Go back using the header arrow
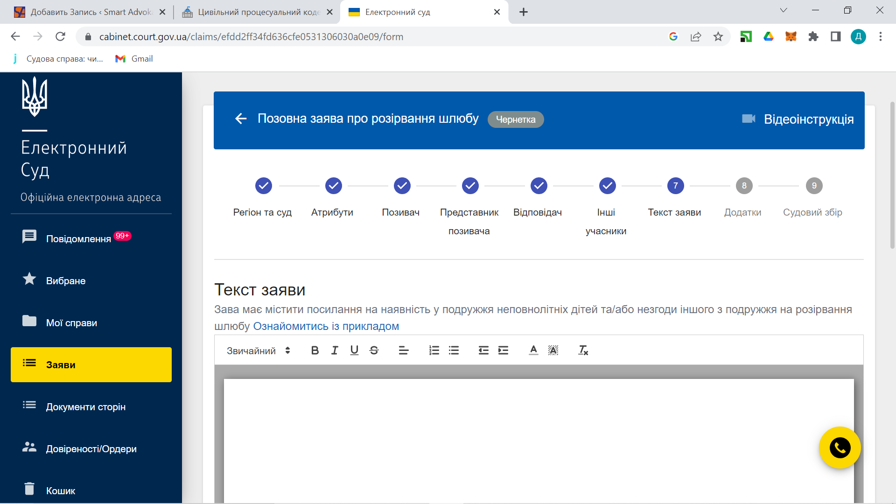Image resolution: width=896 pixels, height=504 pixels. pos(241,119)
